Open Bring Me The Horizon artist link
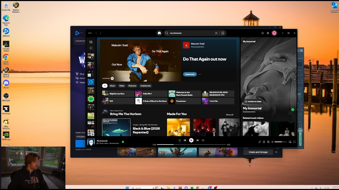The image size is (339, 190). coord(126,114)
